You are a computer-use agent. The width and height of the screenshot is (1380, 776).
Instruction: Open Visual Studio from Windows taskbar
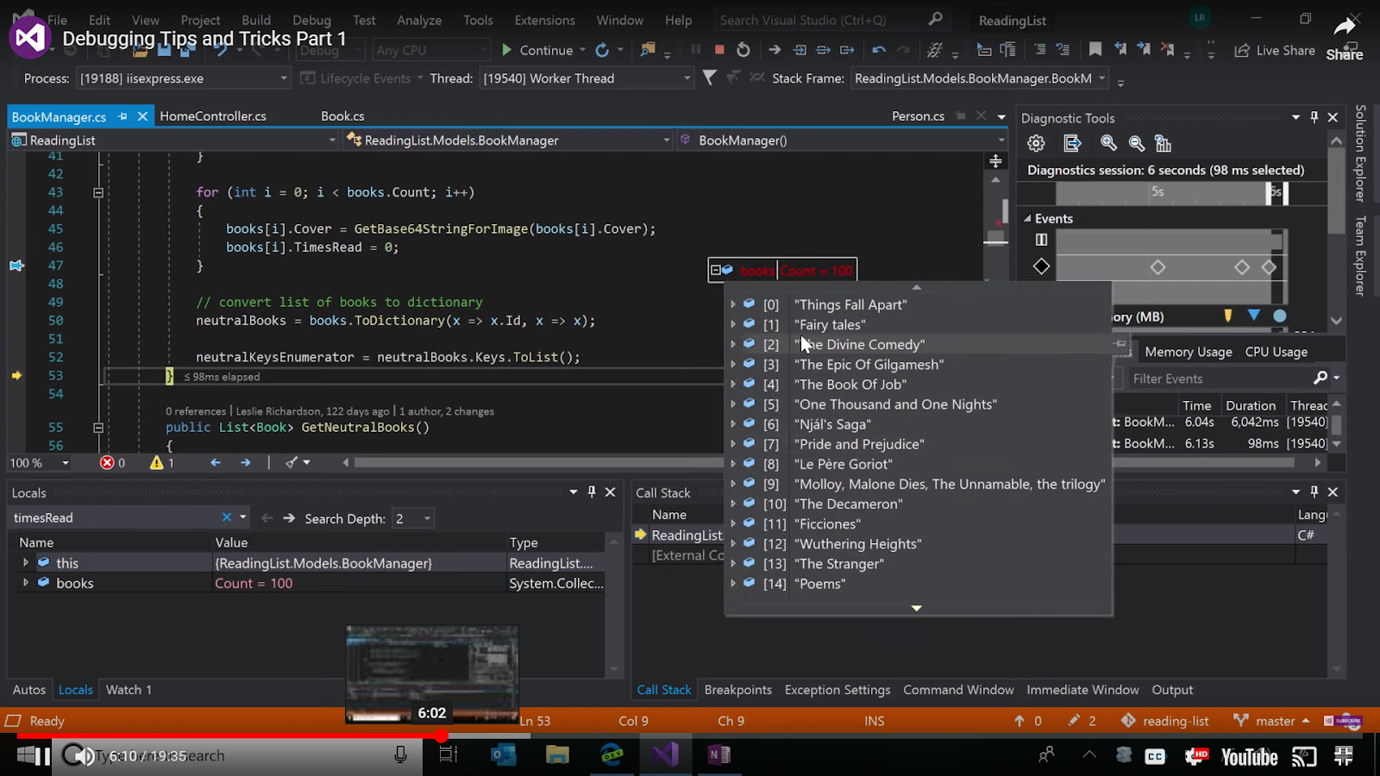click(x=665, y=755)
